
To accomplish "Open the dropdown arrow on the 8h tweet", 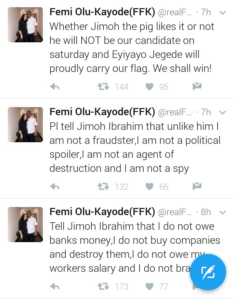I will pos(223,213).
